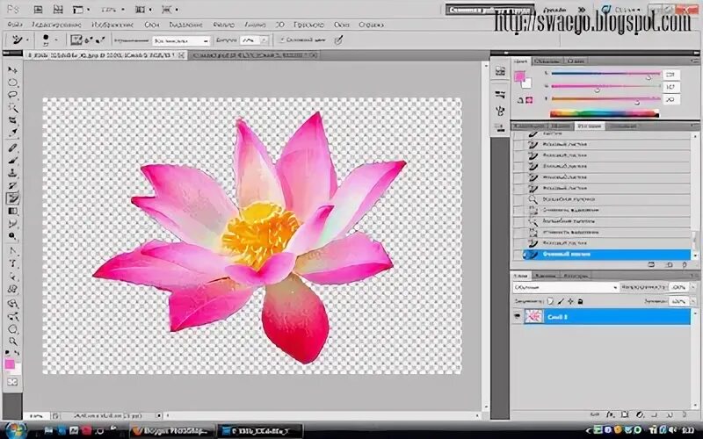Screen dimensions: 703x439
Task: Select the Lasso tool
Action: pos(12,95)
